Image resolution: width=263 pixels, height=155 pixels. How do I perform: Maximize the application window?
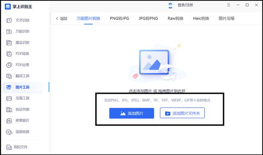247,5
